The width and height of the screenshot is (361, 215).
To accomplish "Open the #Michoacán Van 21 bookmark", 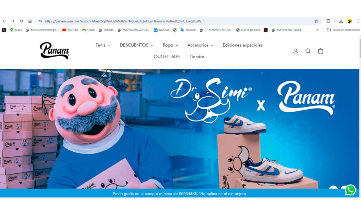I will 133,30.
